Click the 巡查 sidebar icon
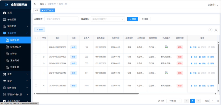Viewport: 221px width, 105px height. click(4, 74)
